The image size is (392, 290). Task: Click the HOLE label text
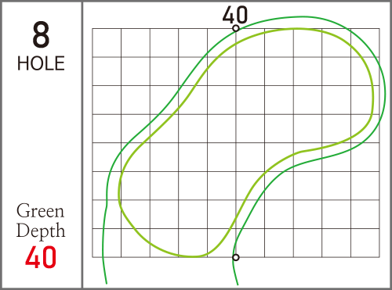[41, 63]
